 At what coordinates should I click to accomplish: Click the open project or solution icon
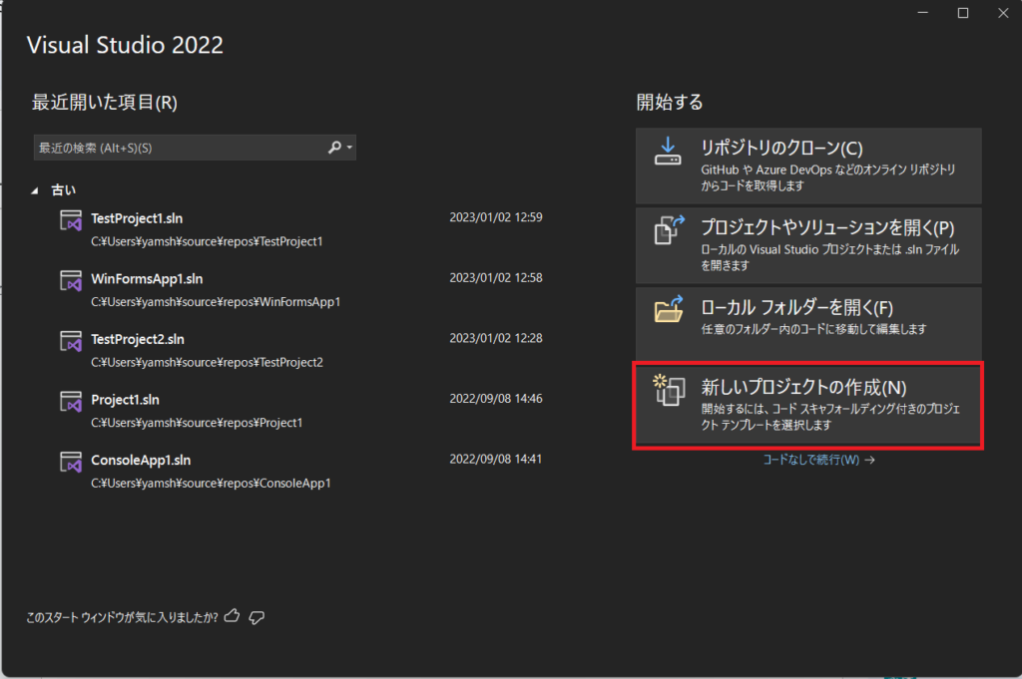click(670, 230)
